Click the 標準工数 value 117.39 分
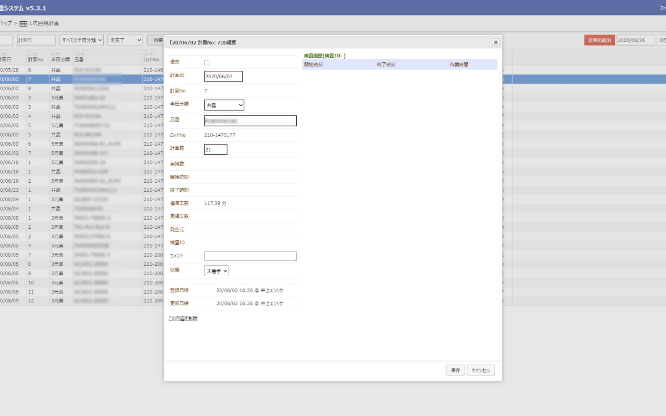 [215, 203]
